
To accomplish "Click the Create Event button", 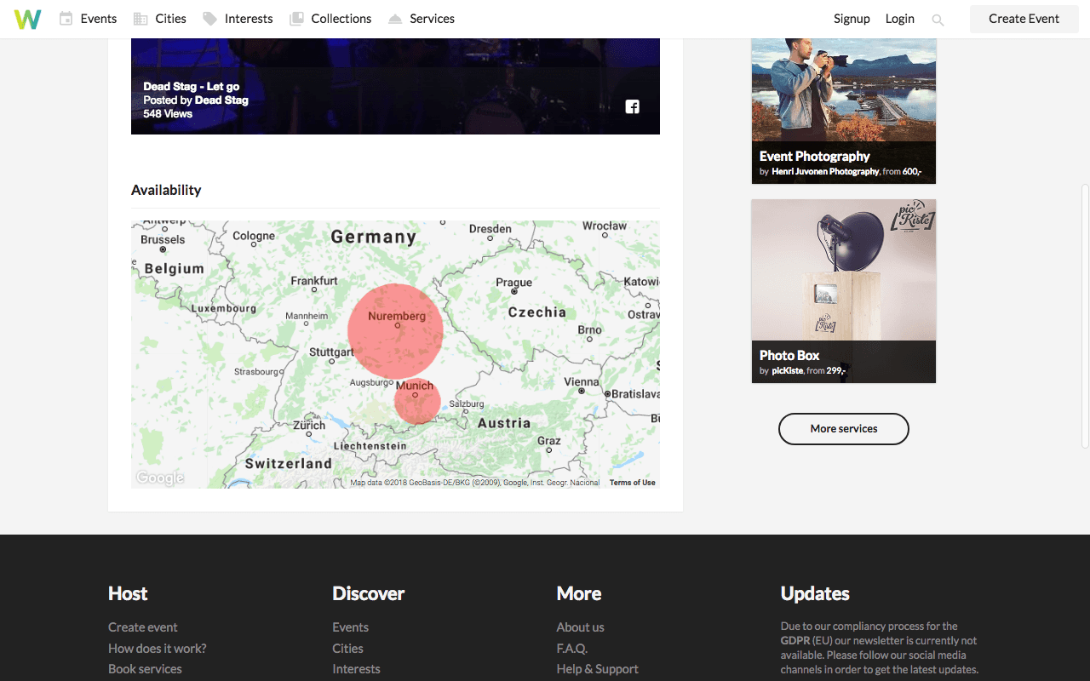I will [1024, 19].
